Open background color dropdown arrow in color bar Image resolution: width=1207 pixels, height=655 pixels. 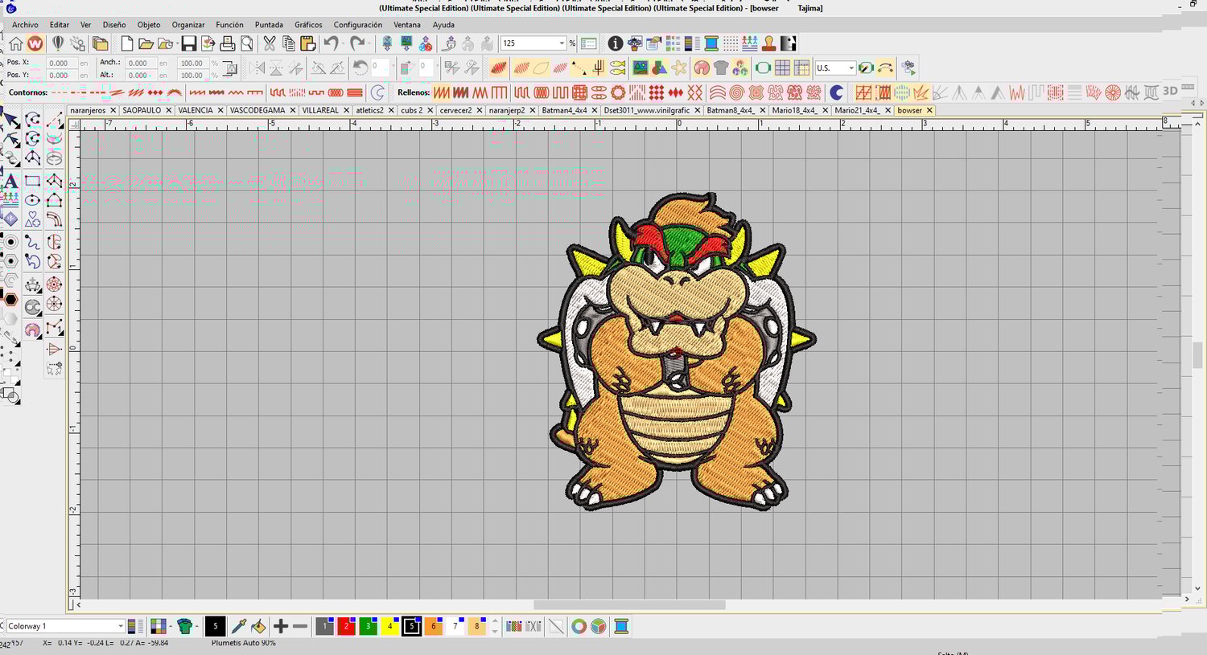(170, 626)
